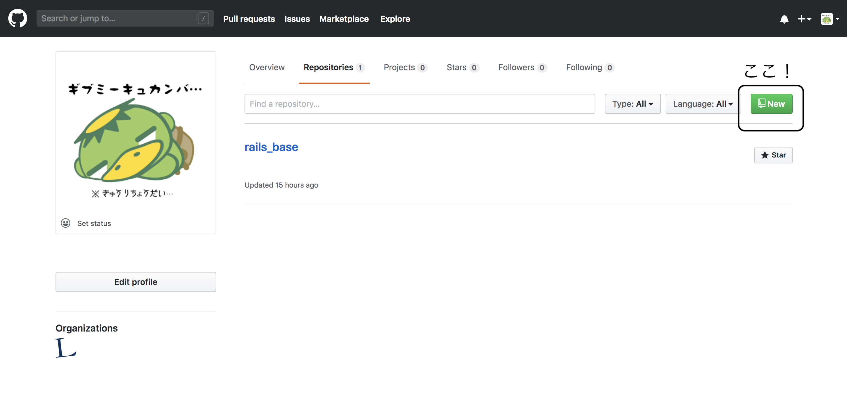Click the organization L logo
The height and width of the screenshot is (397, 847).
point(66,348)
